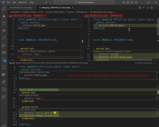
Task: Open the Live Share arrow icon
Action: 4,82
